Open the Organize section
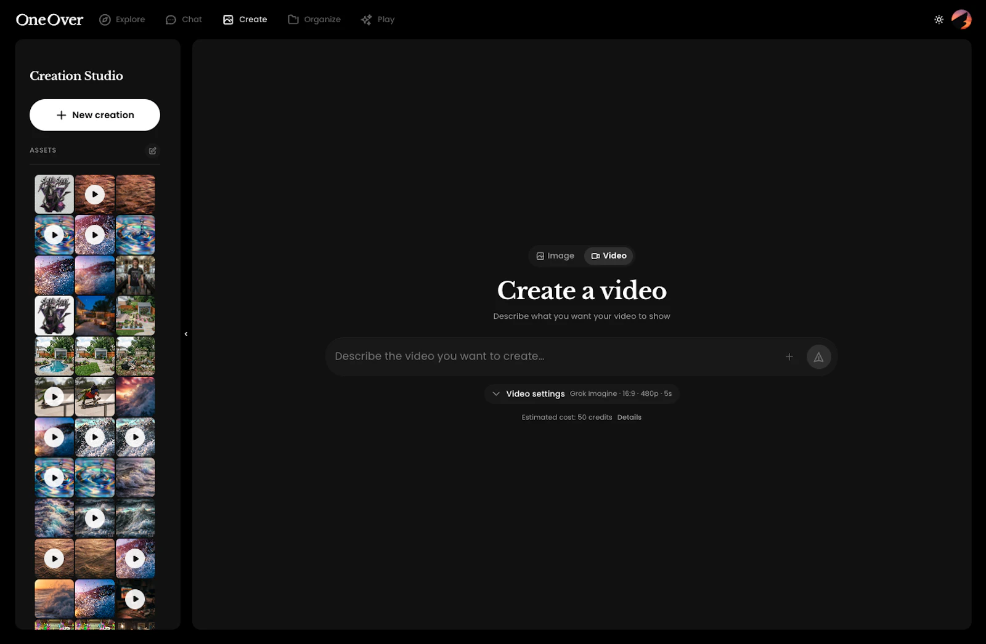Image resolution: width=986 pixels, height=644 pixels. click(314, 20)
